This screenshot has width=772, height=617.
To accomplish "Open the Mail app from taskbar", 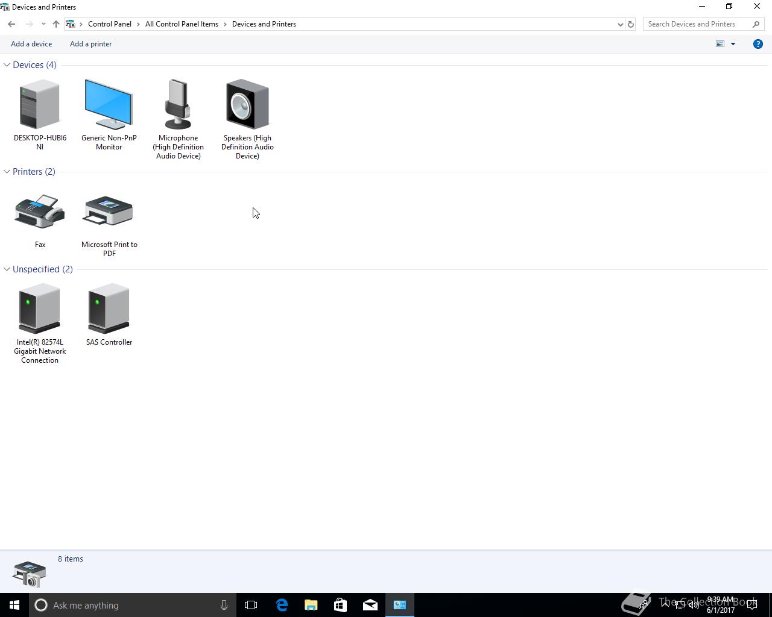I will pyautogui.click(x=370, y=605).
